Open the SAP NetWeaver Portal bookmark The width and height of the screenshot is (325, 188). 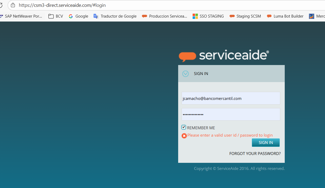[21, 16]
